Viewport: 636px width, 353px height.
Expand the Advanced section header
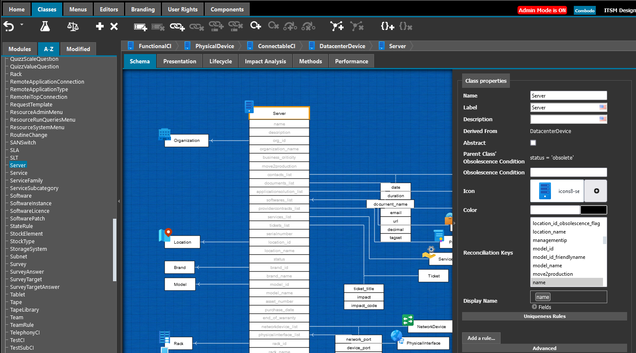544,348
